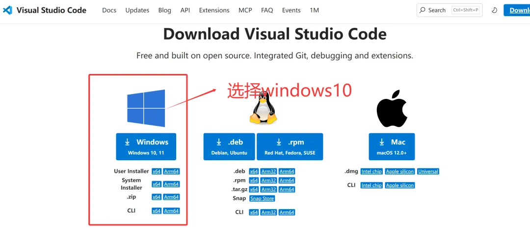Click the Download Visual Studio Code heading
530x241 pixels.
click(275, 34)
